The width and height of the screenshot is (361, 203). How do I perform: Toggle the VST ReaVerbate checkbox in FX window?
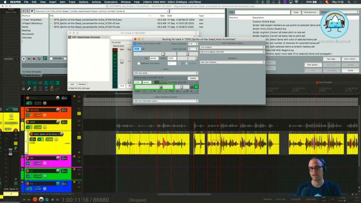coord(70,37)
